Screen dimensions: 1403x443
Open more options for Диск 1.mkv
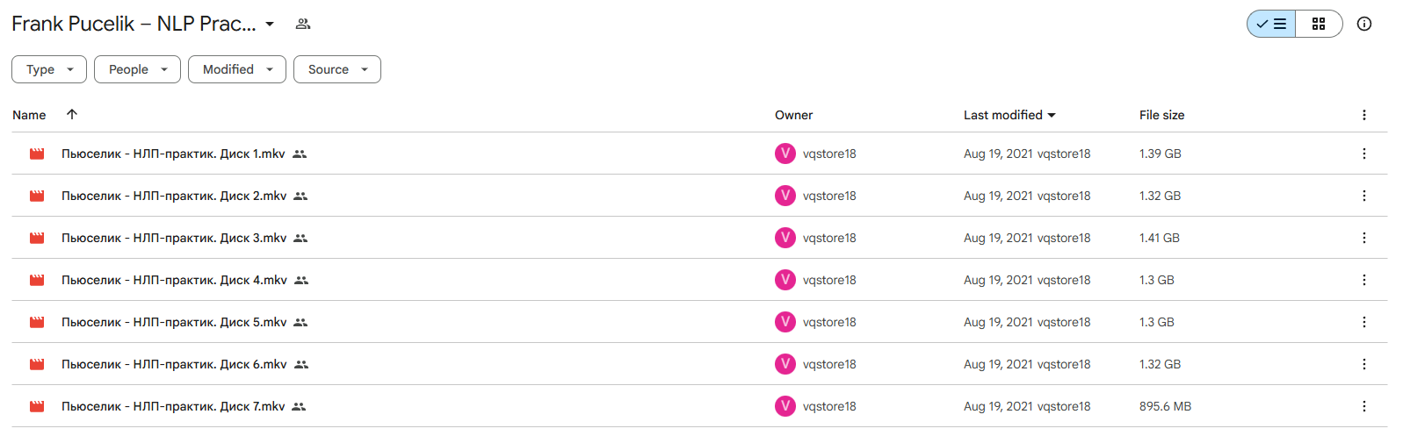point(1363,154)
